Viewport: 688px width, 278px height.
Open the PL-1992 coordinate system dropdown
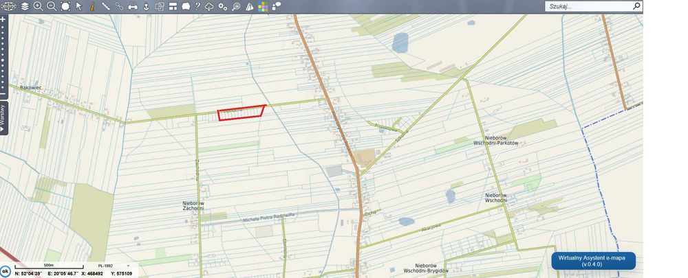114,266
